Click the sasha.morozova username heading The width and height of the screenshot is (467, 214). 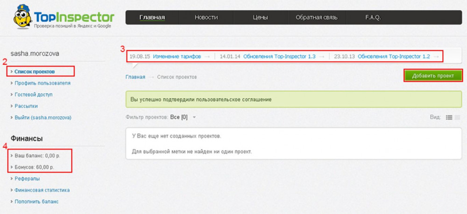(x=35, y=54)
